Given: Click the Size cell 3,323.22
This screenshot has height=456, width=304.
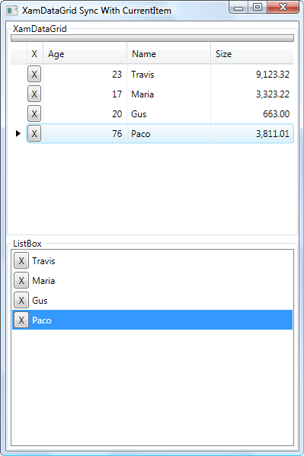Looking at the screenshot, I should 252,94.
